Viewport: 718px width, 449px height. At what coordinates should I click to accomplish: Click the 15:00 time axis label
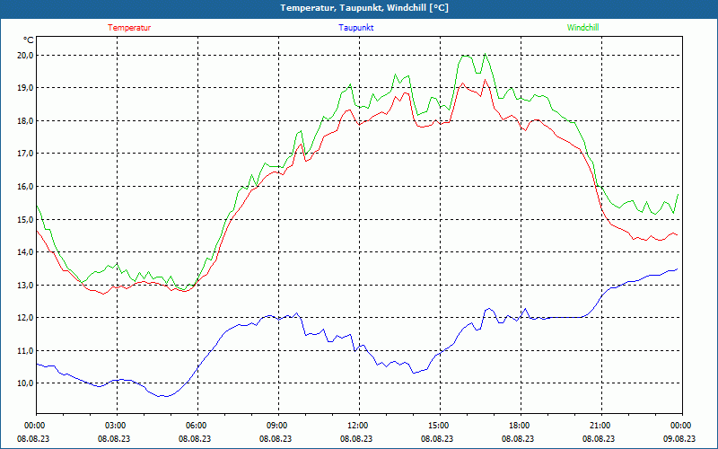coord(440,426)
